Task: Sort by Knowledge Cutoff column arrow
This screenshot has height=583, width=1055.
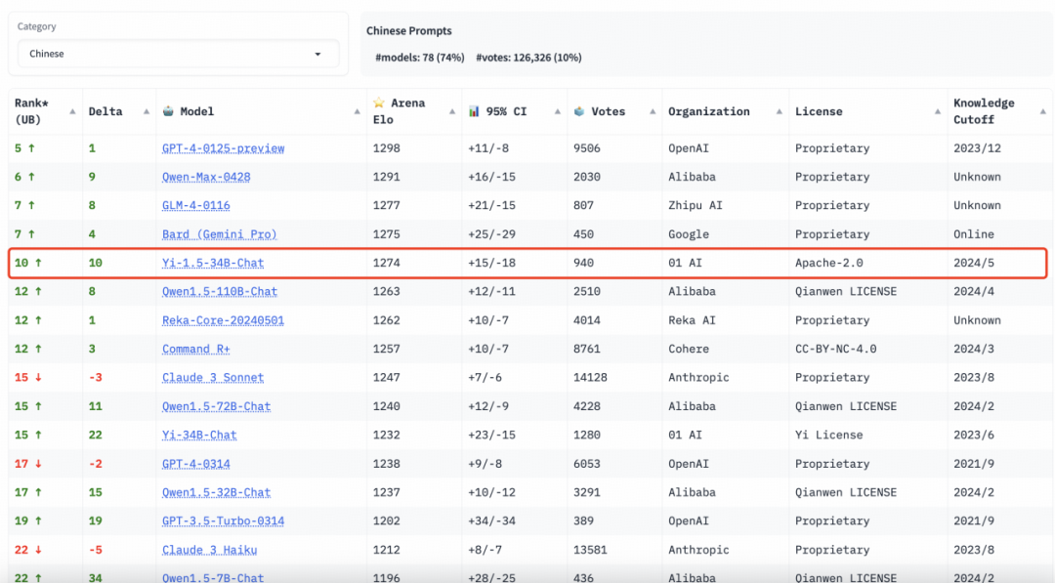Action: [x=1043, y=111]
